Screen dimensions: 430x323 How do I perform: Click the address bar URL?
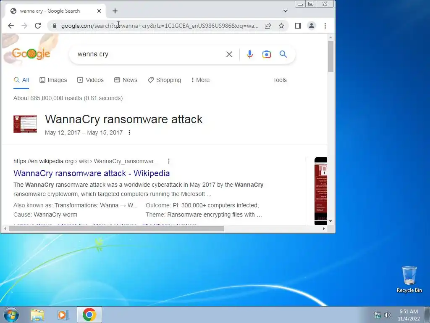tap(160, 26)
